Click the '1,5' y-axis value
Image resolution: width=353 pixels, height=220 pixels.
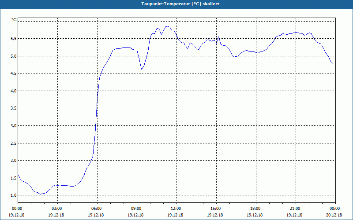click(x=14, y=178)
